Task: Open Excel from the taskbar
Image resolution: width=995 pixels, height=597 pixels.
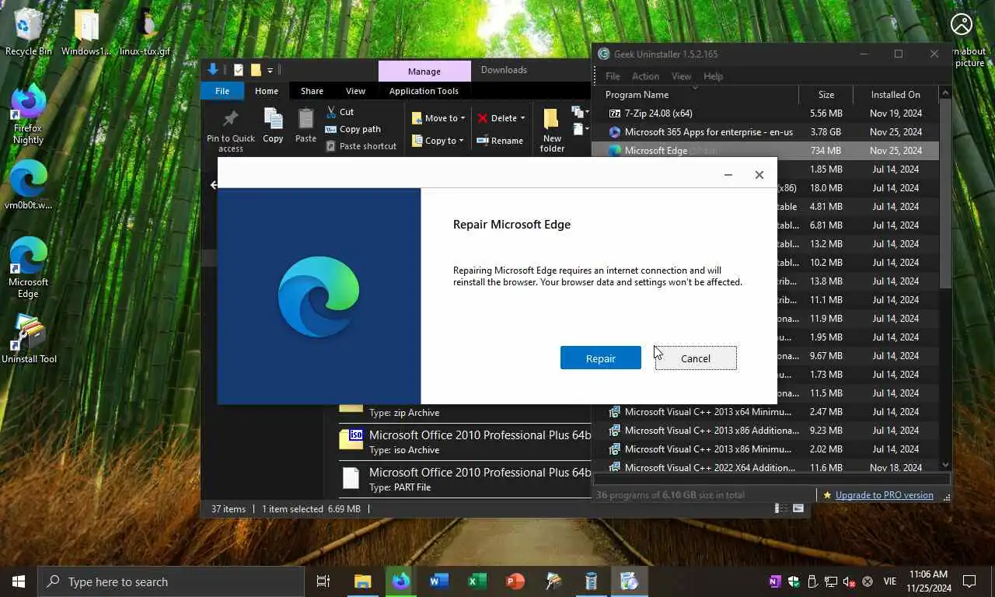Action: point(477,581)
